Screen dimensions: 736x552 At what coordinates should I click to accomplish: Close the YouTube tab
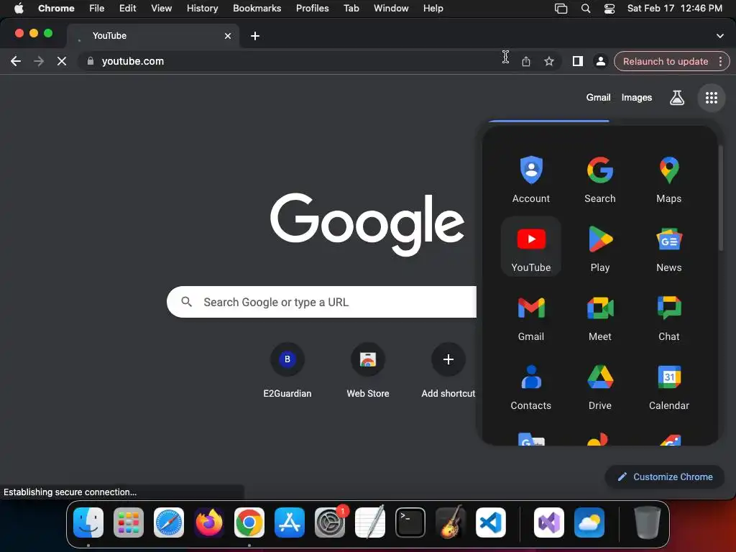[x=228, y=36]
